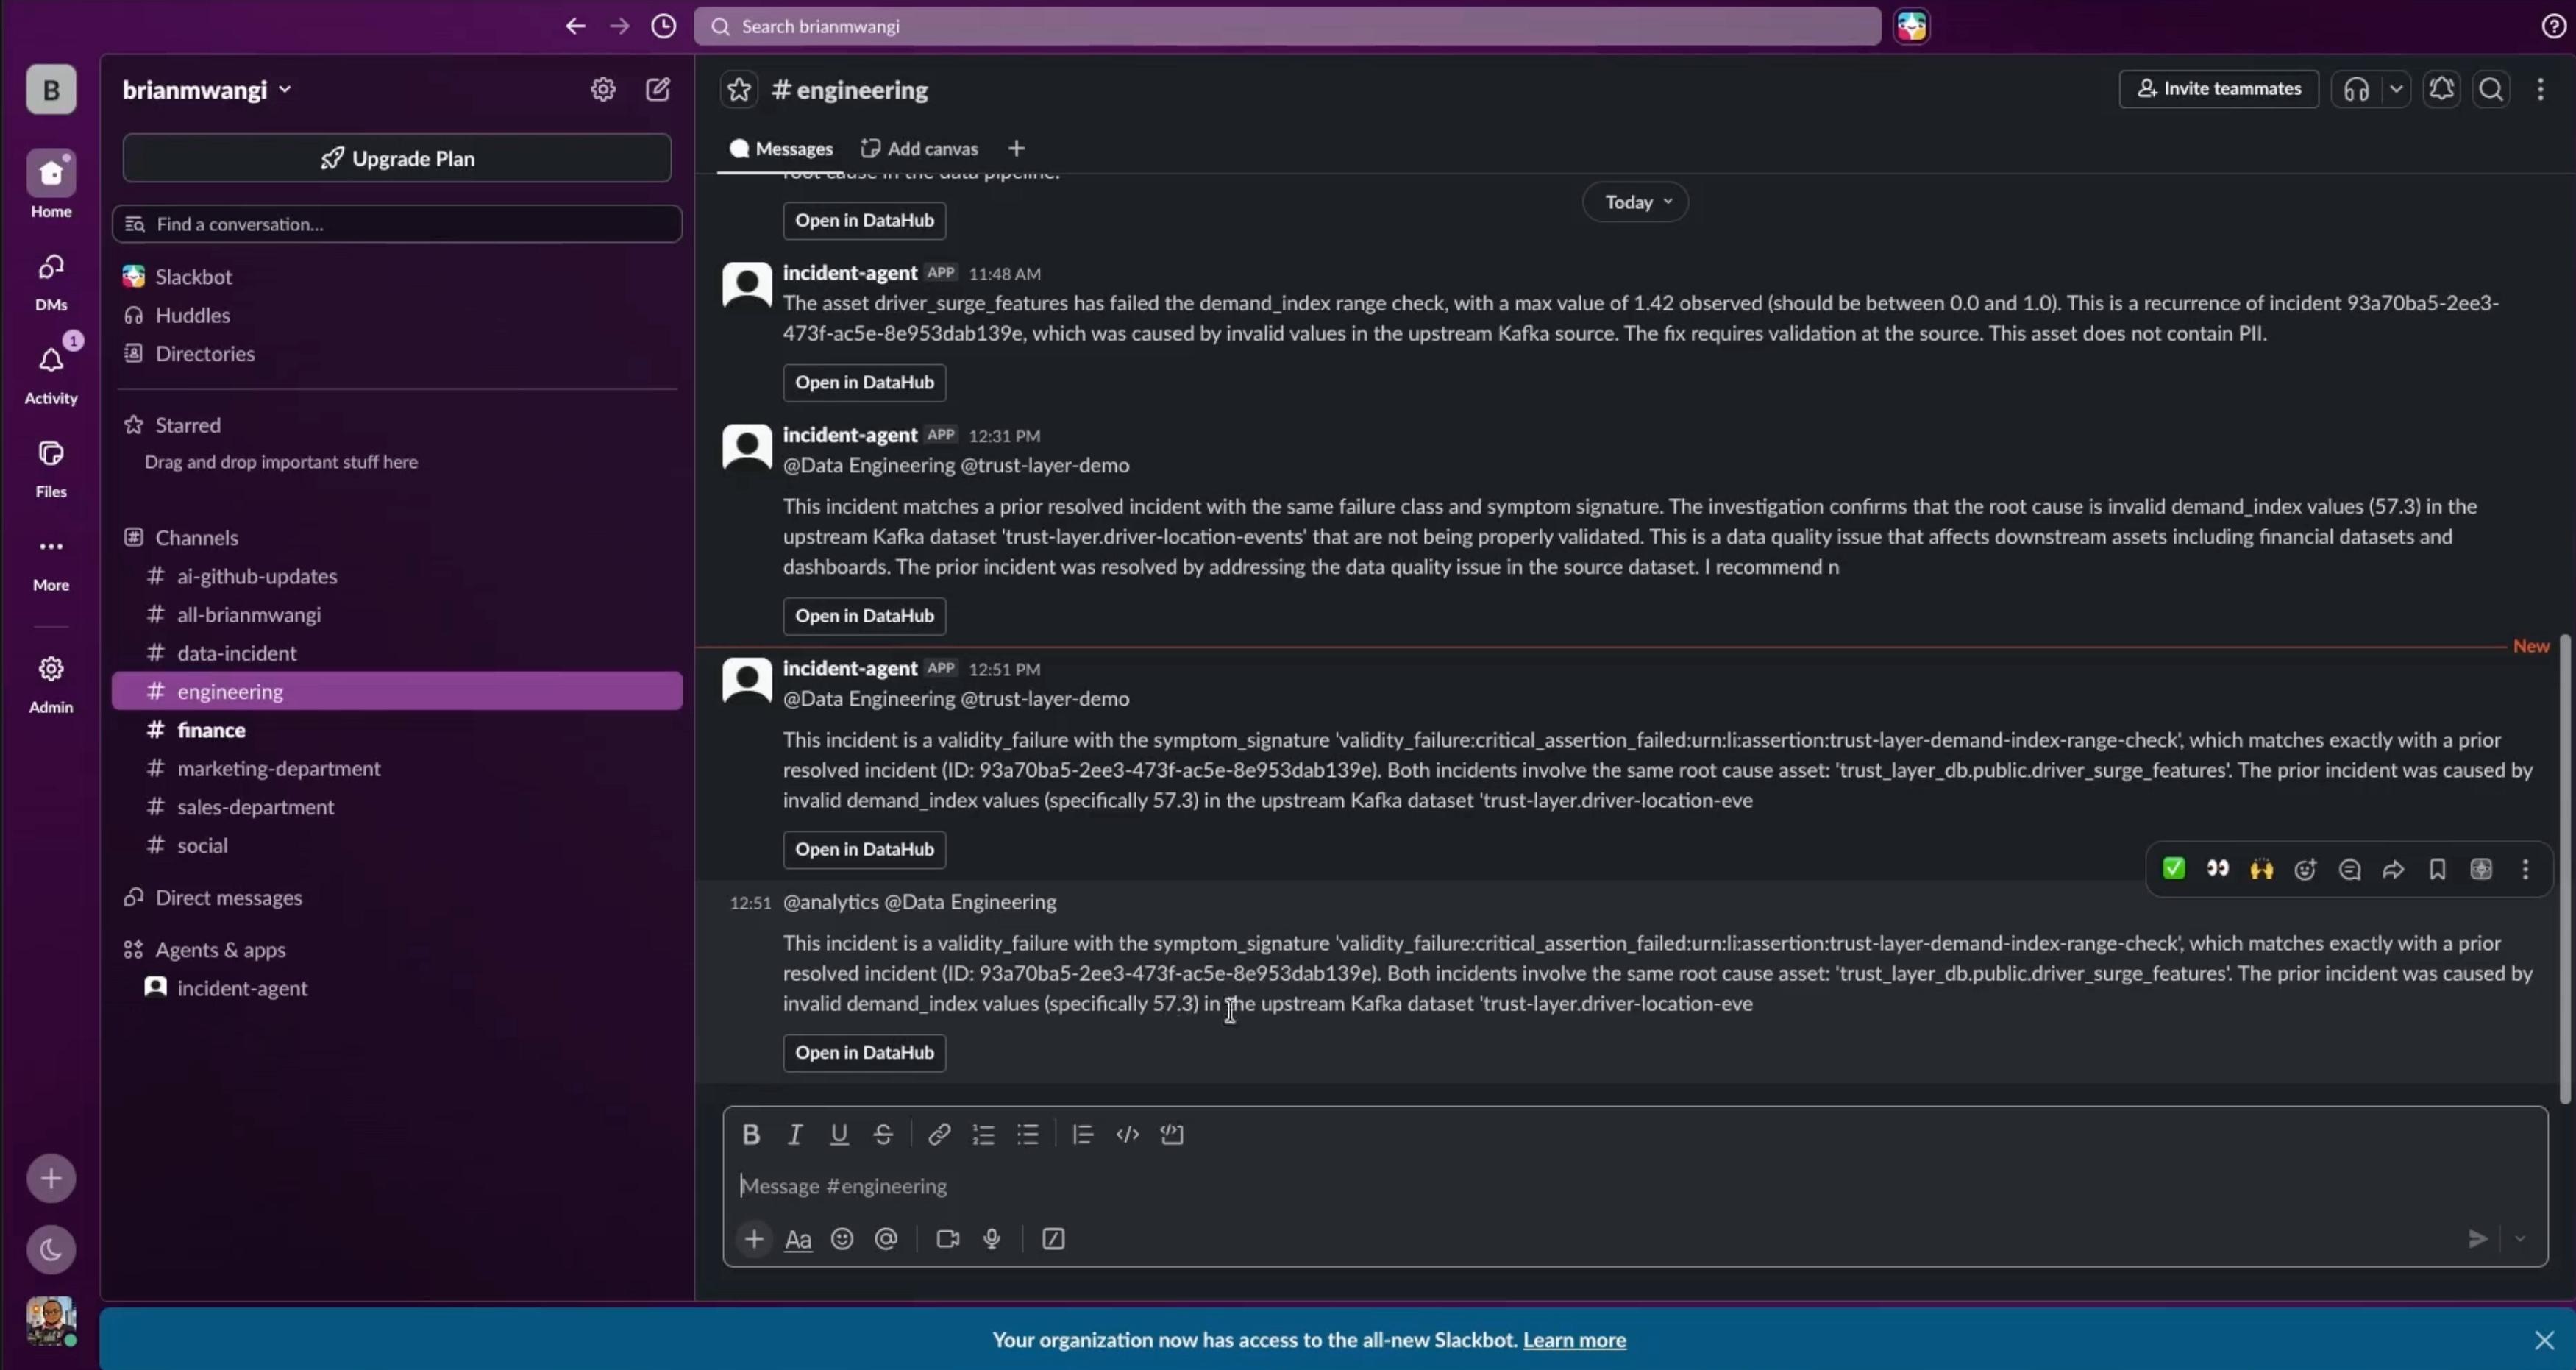The height and width of the screenshot is (1370, 2576).
Task: Save message for later bookmark icon
Action: [2438, 869]
